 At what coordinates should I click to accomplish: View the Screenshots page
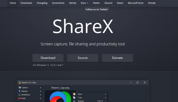[58, 3]
